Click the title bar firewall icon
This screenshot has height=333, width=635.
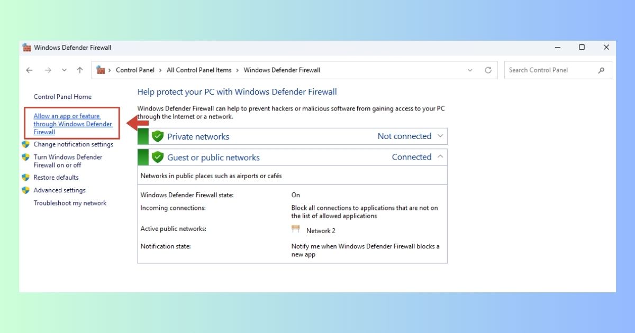(x=27, y=48)
